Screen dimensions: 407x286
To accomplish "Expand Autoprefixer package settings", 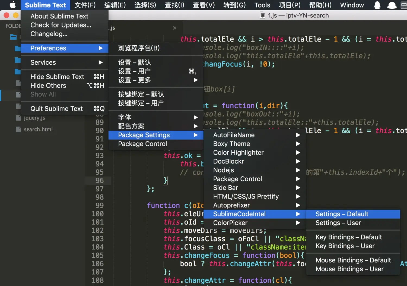I will tap(255, 205).
